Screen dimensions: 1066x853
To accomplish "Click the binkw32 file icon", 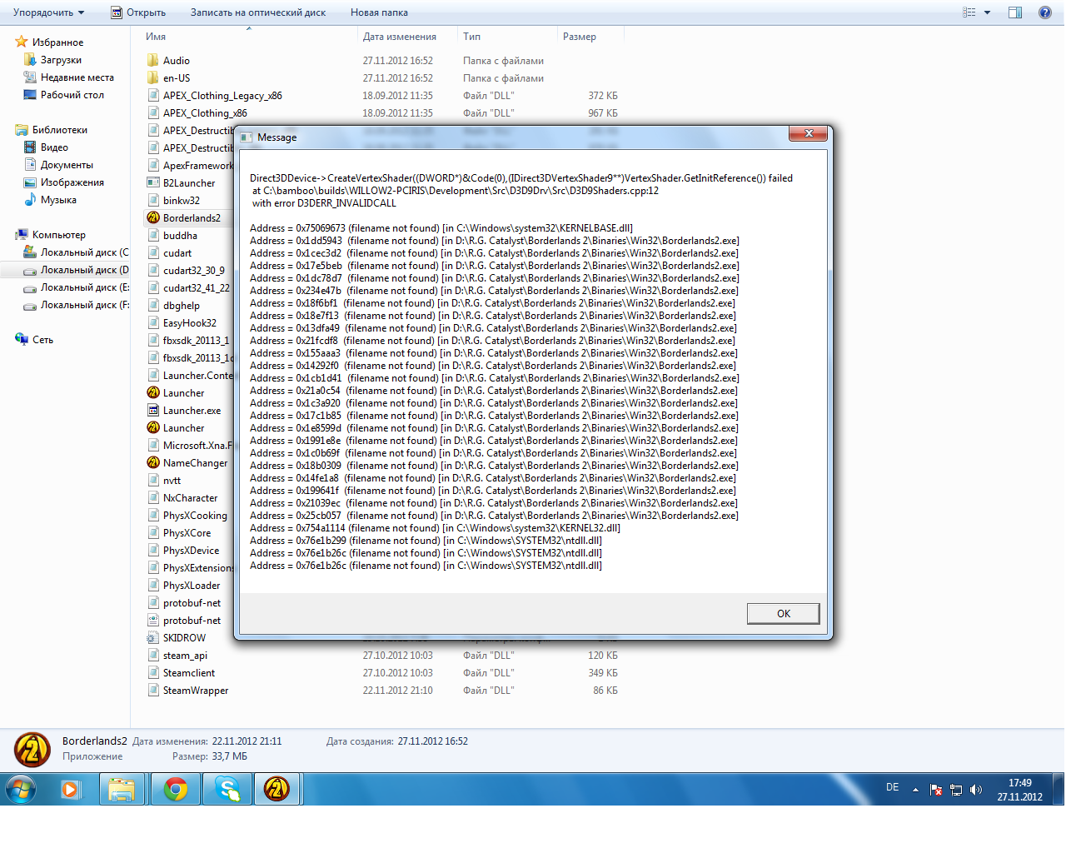I will point(153,200).
